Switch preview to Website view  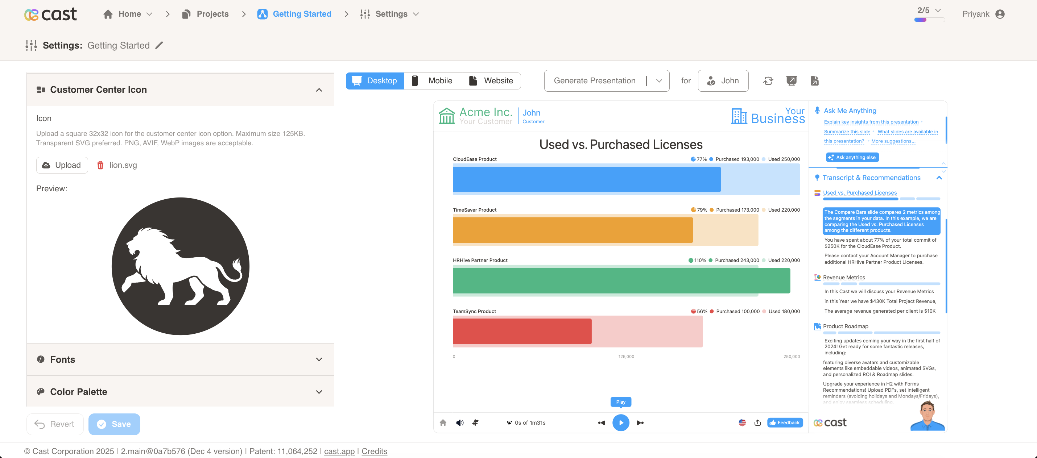coord(491,81)
